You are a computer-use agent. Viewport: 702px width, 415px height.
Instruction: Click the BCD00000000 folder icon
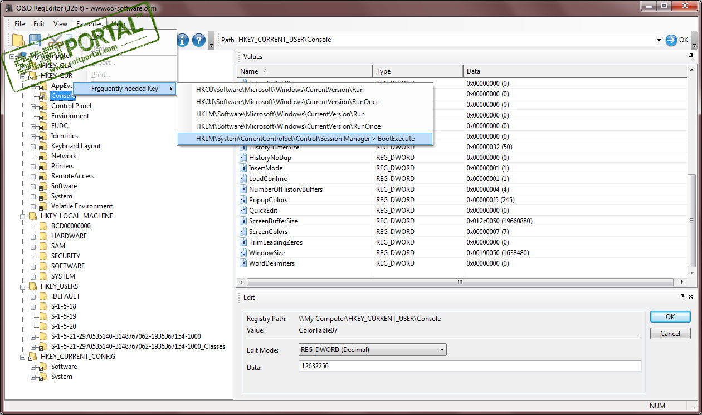(43, 226)
